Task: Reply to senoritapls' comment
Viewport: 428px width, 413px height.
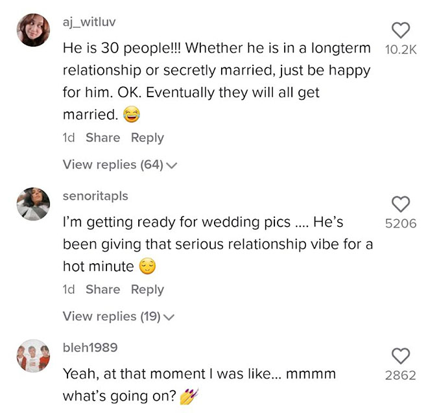Action: (x=147, y=290)
